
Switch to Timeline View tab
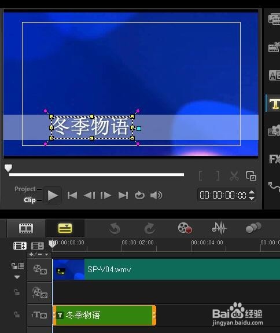coord(65,229)
